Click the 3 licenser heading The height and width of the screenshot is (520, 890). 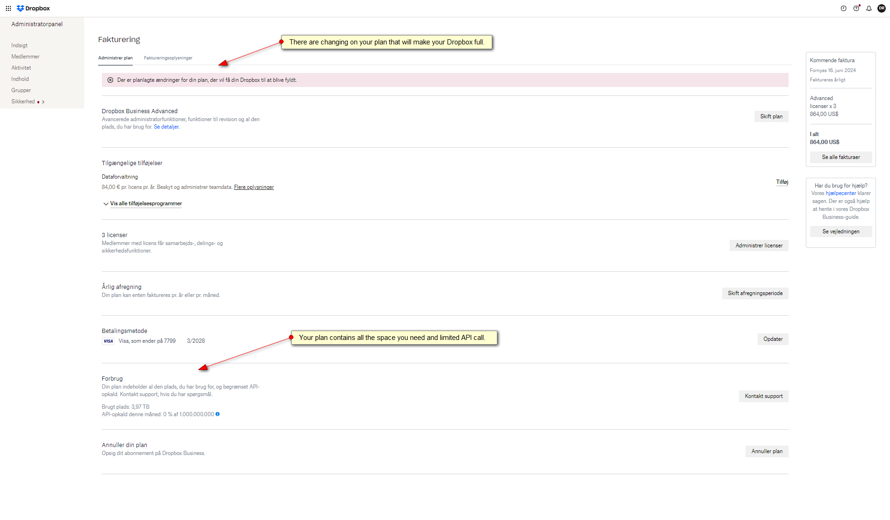[x=115, y=235]
